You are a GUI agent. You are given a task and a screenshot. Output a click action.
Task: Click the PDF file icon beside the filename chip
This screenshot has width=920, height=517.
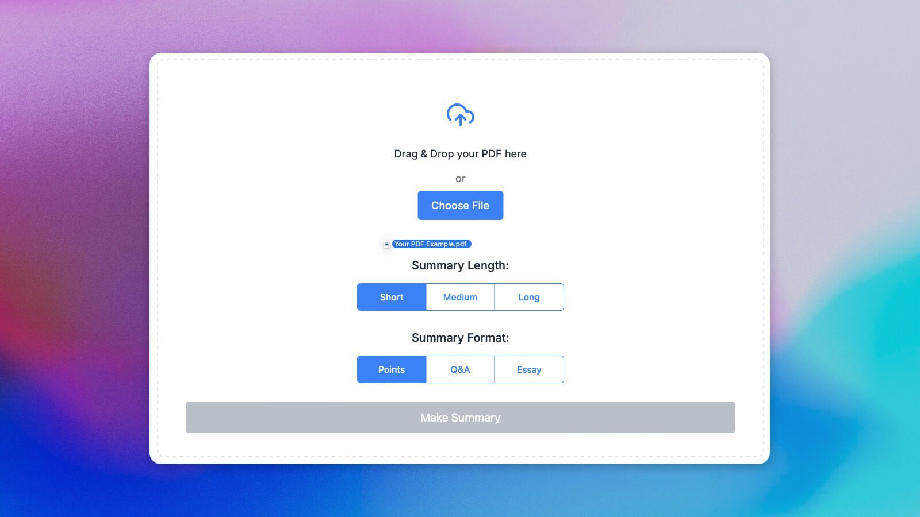(385, 244)
